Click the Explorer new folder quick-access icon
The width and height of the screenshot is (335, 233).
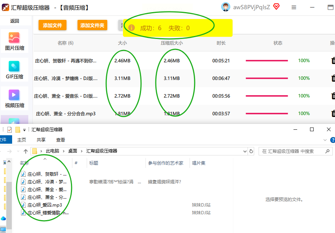pyautogui.click(x=18, y=129)
